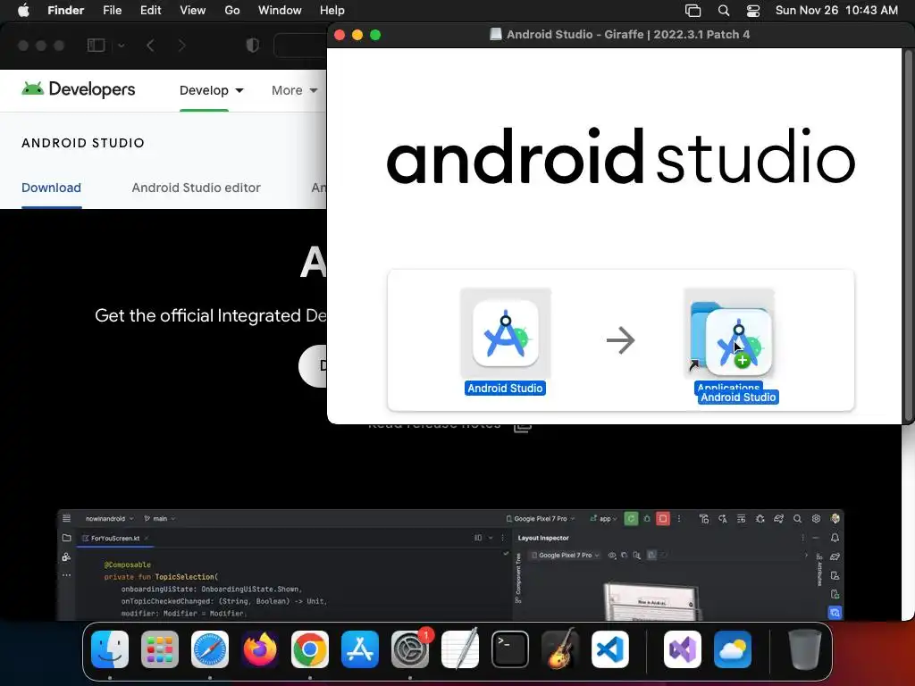Launch Google Chrome from the Dock

click(x=310, y=649)
